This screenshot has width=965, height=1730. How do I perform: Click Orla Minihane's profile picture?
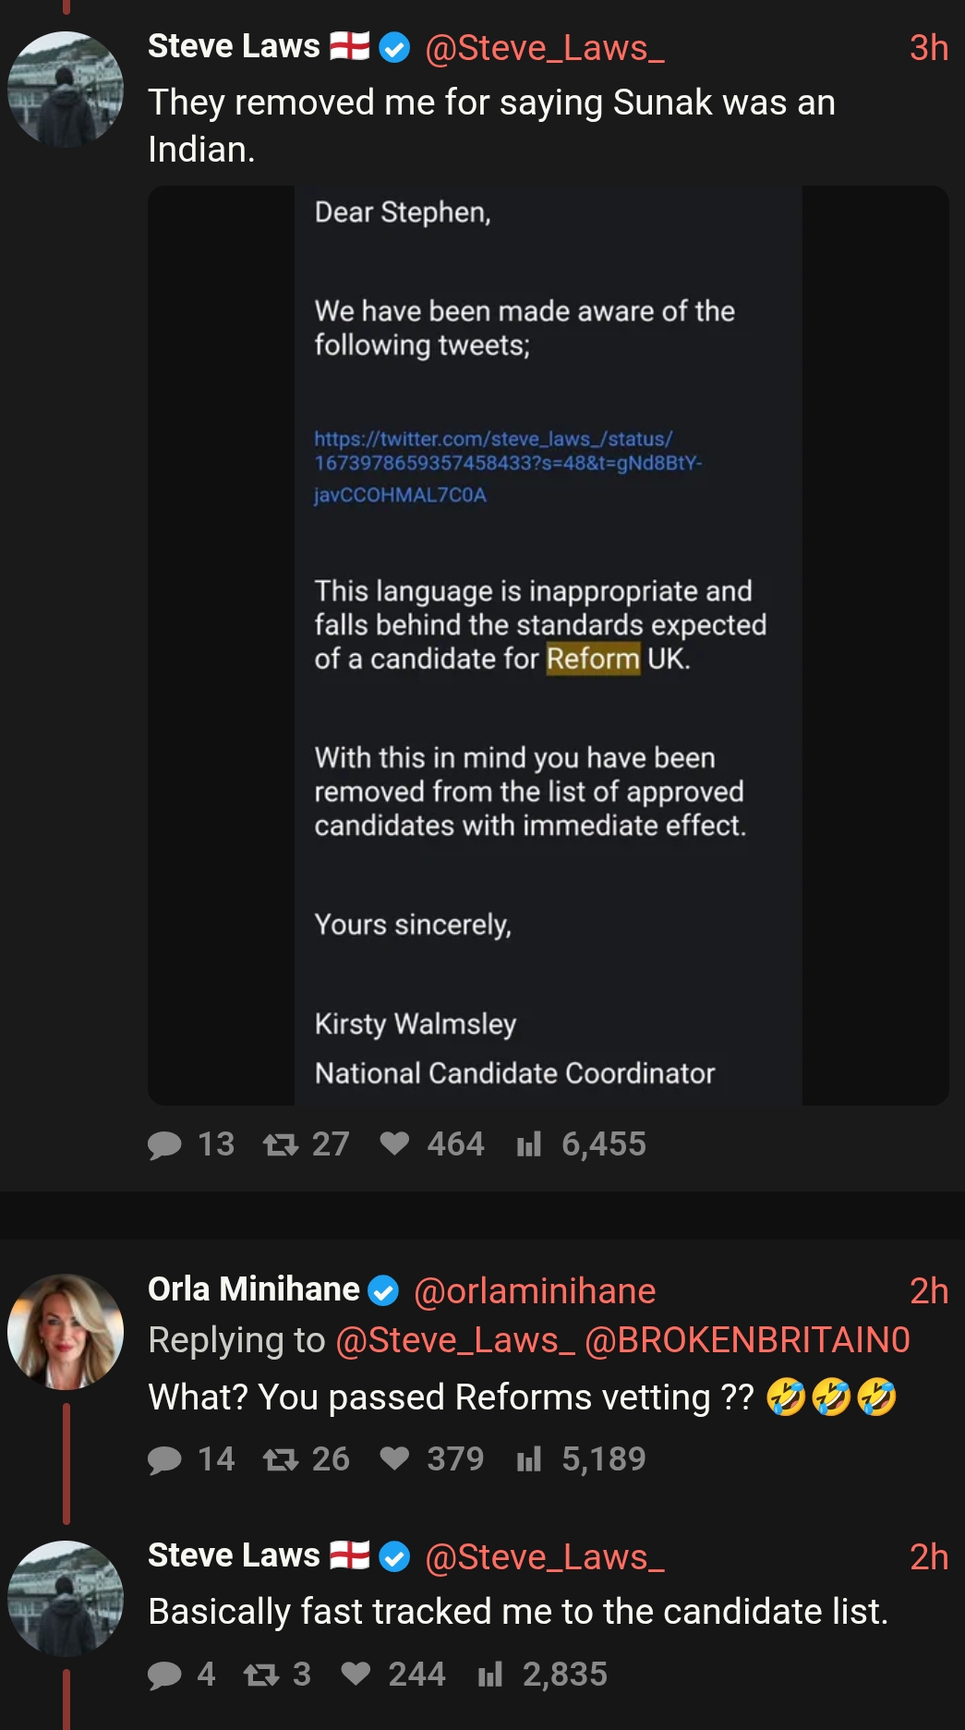click(x=66, y=1332)
